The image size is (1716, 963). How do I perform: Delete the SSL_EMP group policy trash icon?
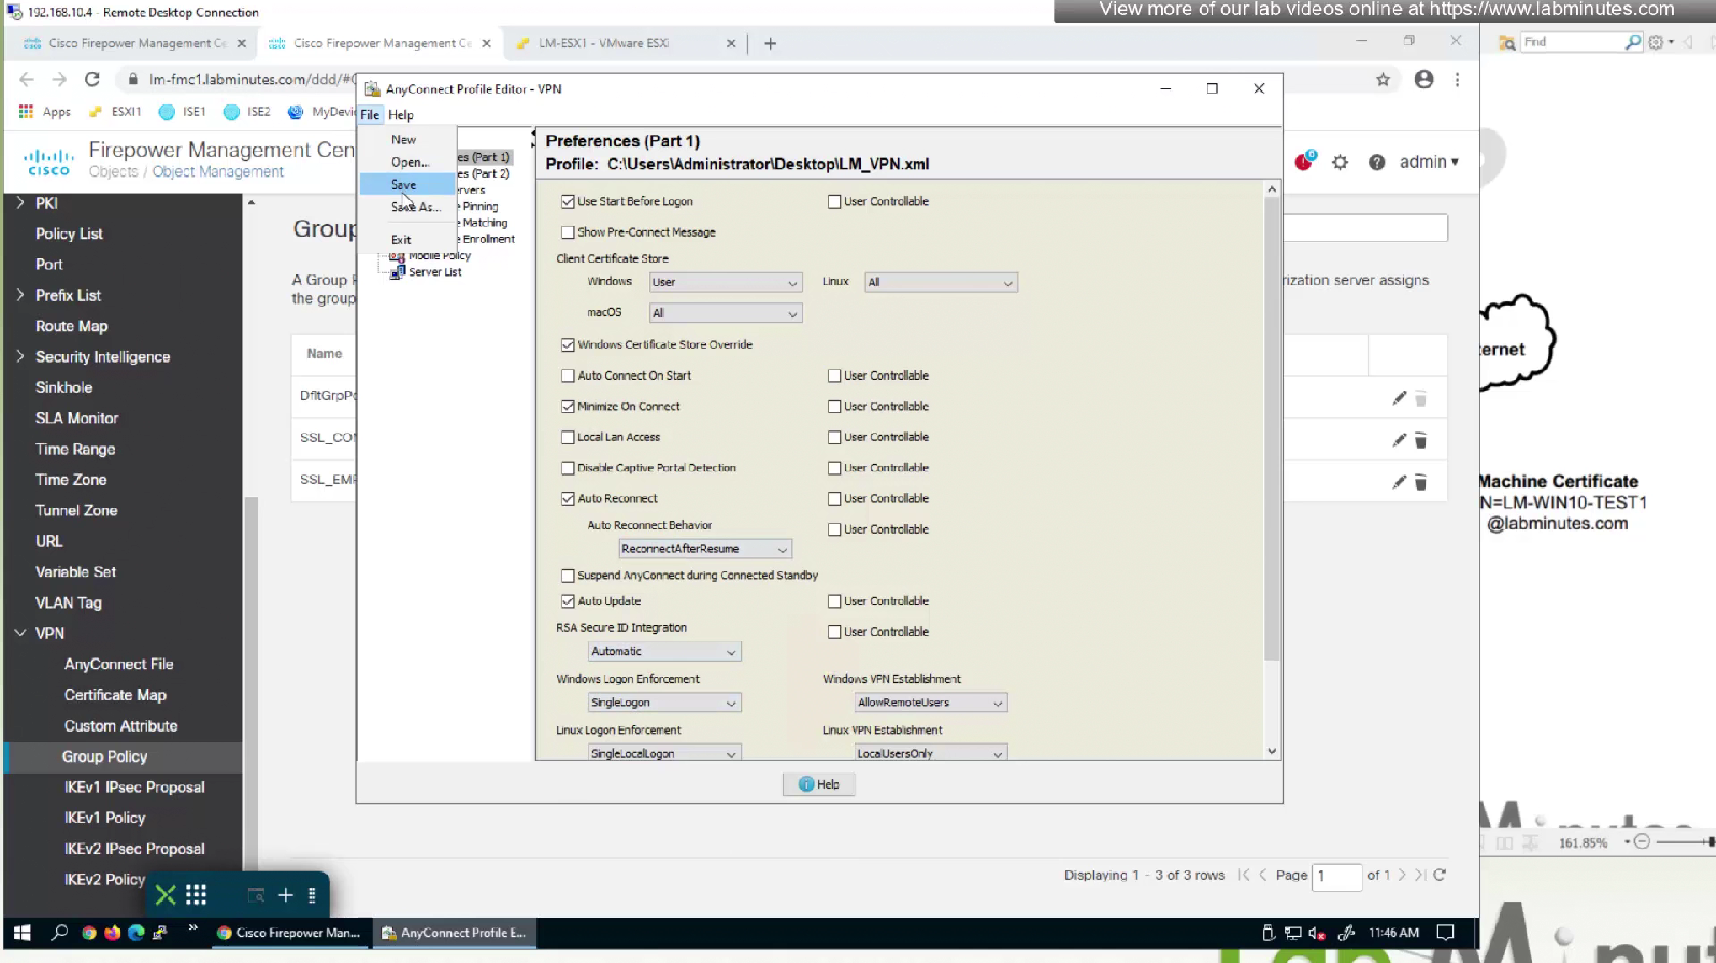pyautogui.click(x=1420, y=482)
